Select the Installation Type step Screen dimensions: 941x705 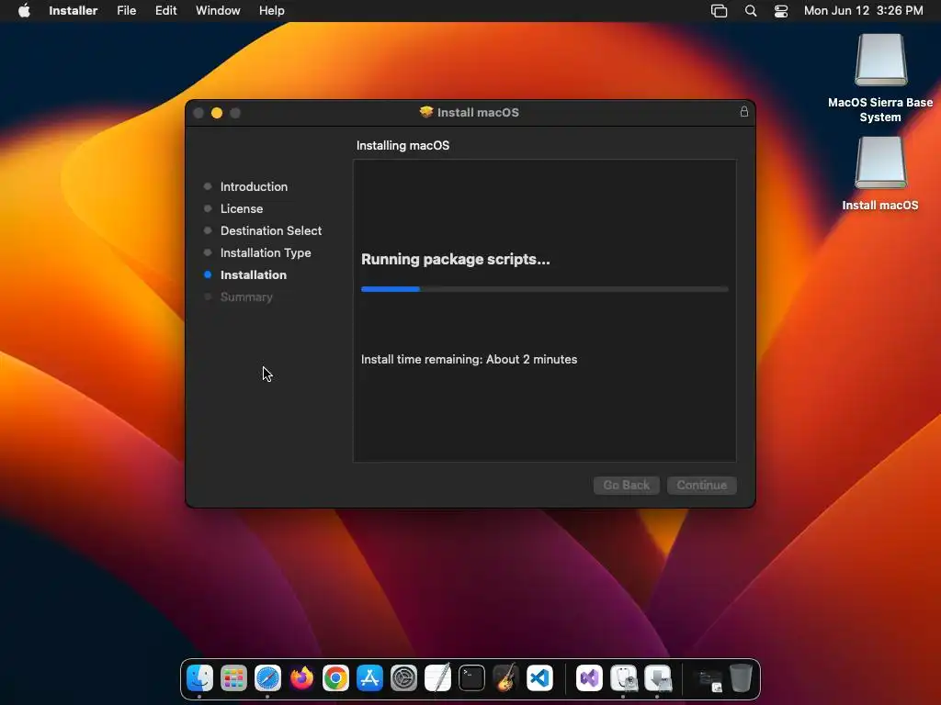(266, 253)
